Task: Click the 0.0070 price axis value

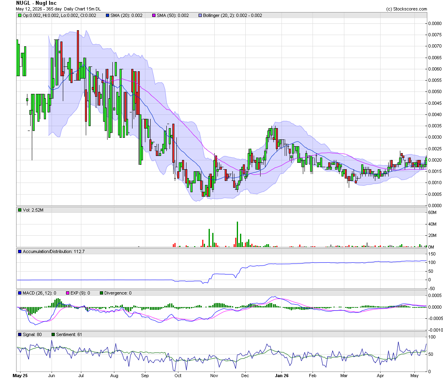Action: point(435,46)
